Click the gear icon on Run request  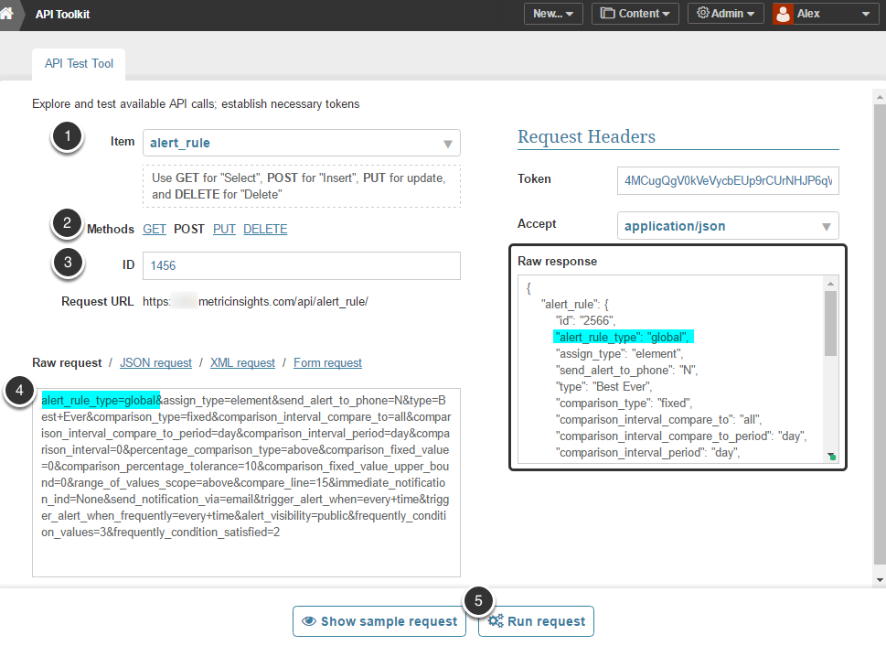(496, 621)
